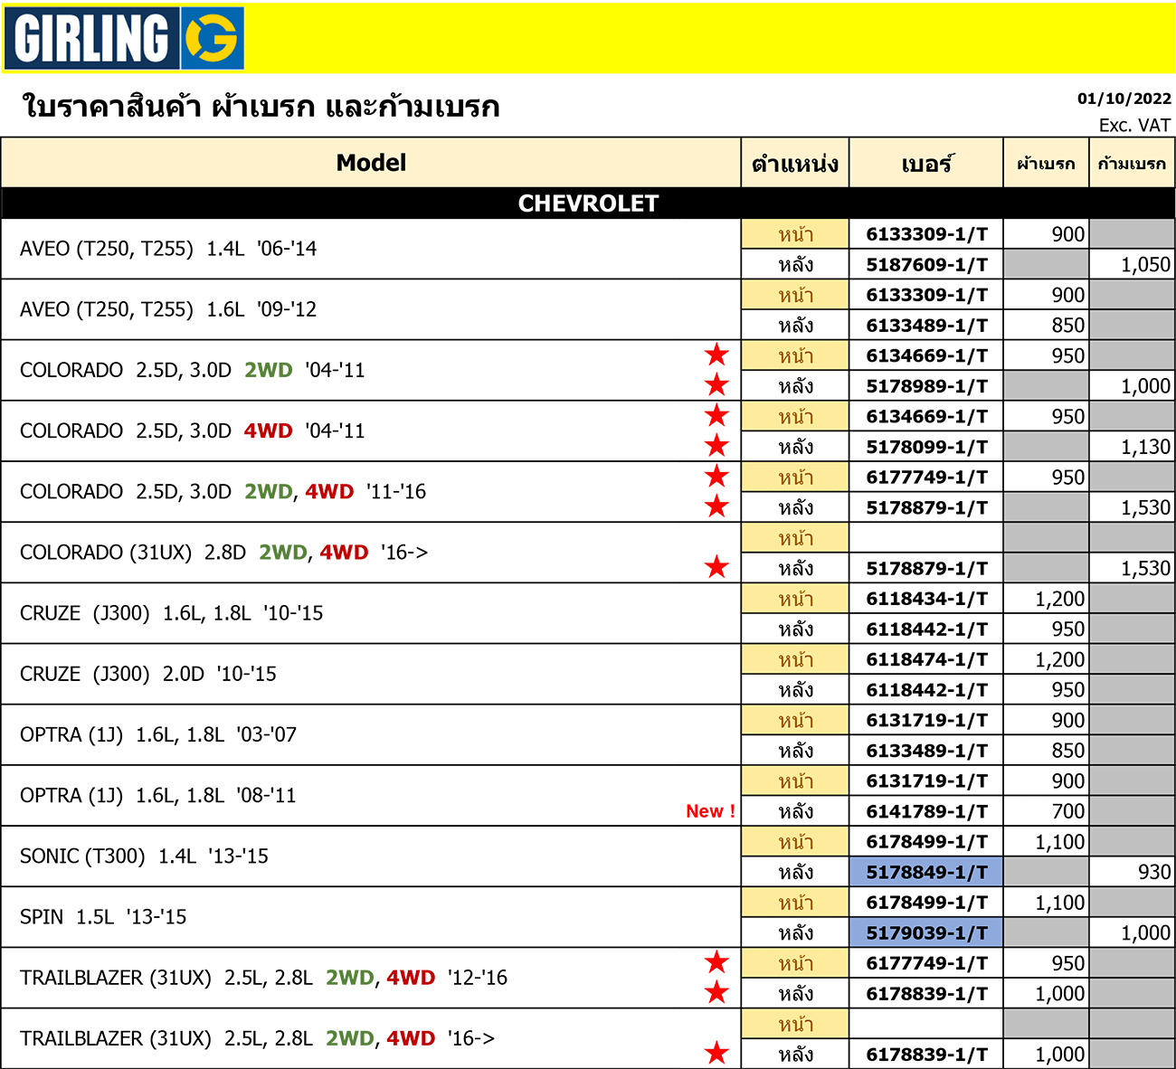The width and height of the screenshot is (1176, 1069).
Task: Click the star on TRAILBLAZER '16-> rear row
Action: pyautogui.click(x=716, y=1053)
